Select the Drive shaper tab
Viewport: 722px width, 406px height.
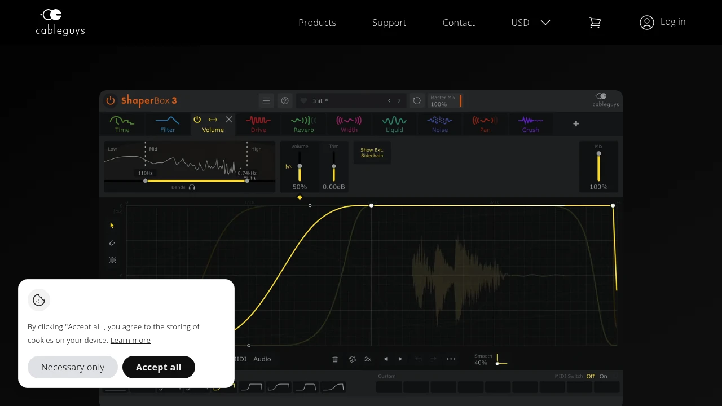(258, 125)
